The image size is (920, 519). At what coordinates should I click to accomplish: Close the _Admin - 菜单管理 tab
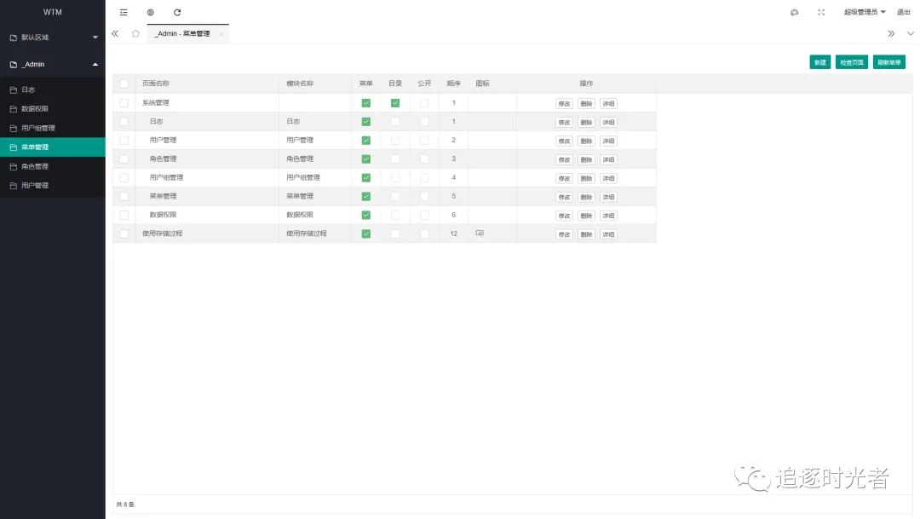pos(221,34)
